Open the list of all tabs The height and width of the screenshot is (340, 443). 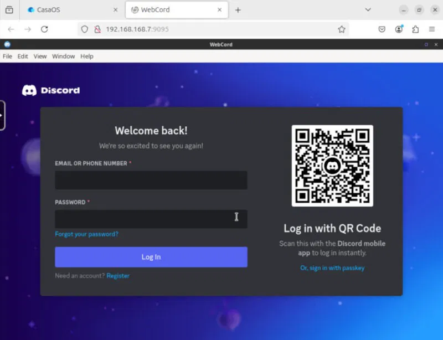367,9
